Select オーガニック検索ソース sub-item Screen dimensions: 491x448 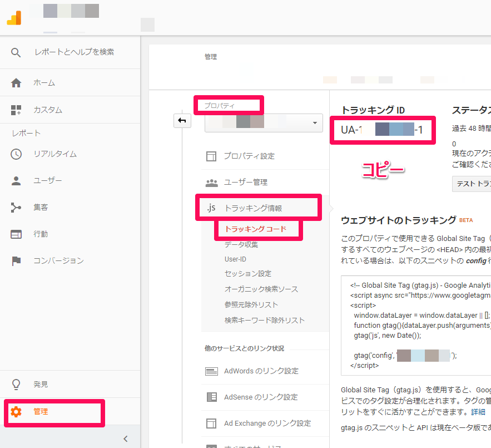point(261,289)
